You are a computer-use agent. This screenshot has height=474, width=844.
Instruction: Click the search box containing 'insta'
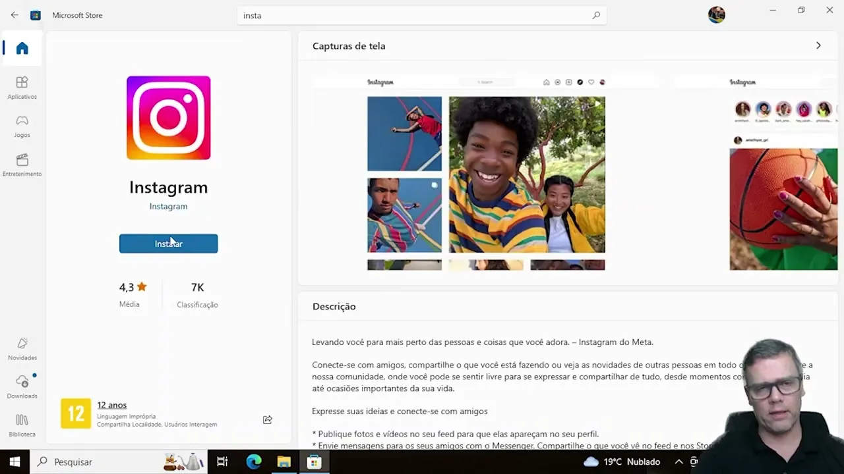pos(422,15)
